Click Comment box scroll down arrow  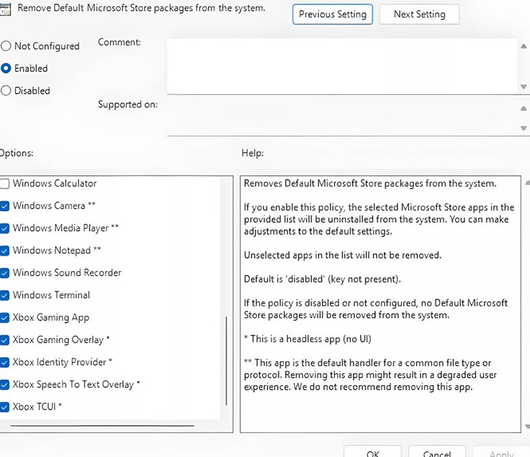click(x=523, y=87)
